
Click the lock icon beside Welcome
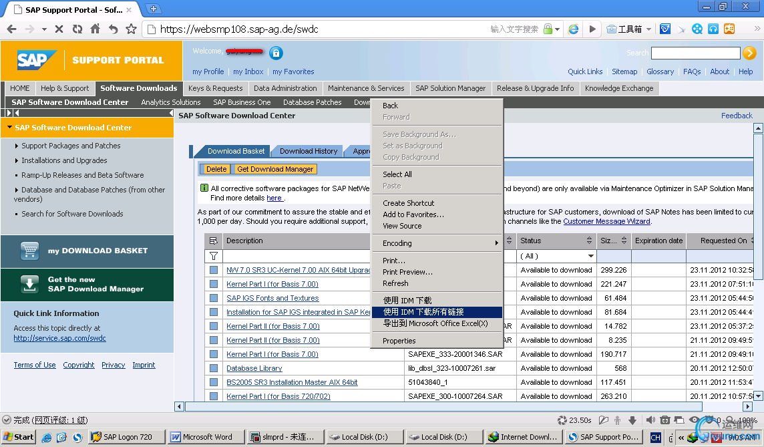[276, 53]
